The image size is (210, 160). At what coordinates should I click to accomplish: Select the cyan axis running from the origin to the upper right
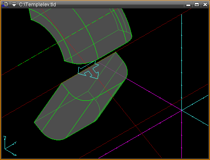point(195,103)
